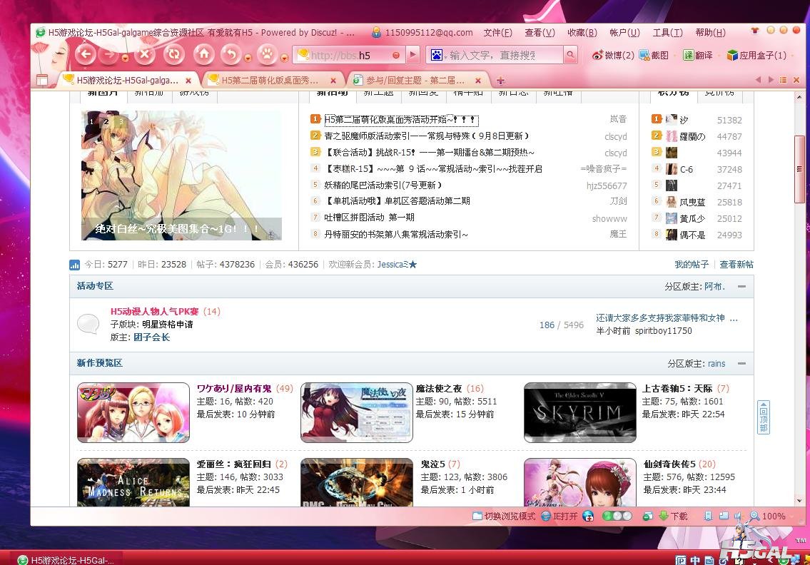This screenshot has width=810, height=565.
Task: Toggle the sound mute icon in status bar
Action: coord(736,516)
